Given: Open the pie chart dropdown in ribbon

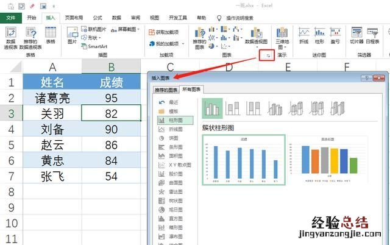Looking at the screenshot, I should click(x=213, y=46).
